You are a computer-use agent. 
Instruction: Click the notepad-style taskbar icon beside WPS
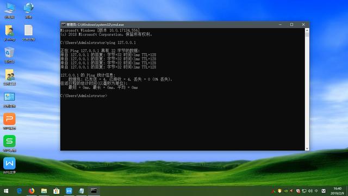point(81,191)
